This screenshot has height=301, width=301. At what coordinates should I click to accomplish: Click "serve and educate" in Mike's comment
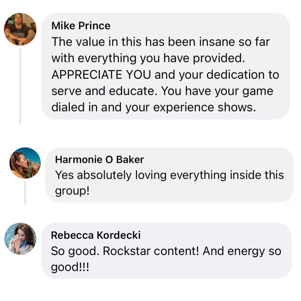coord(105,91)
